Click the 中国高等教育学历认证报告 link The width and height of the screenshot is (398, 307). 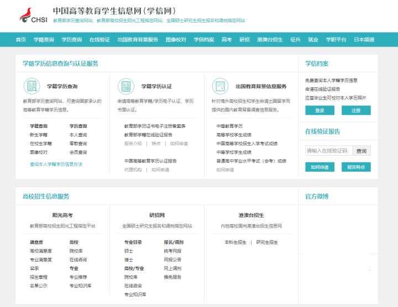150,161
